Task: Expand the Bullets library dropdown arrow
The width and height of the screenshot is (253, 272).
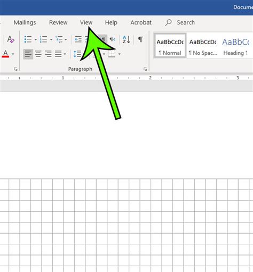Action: coord(36,39)
